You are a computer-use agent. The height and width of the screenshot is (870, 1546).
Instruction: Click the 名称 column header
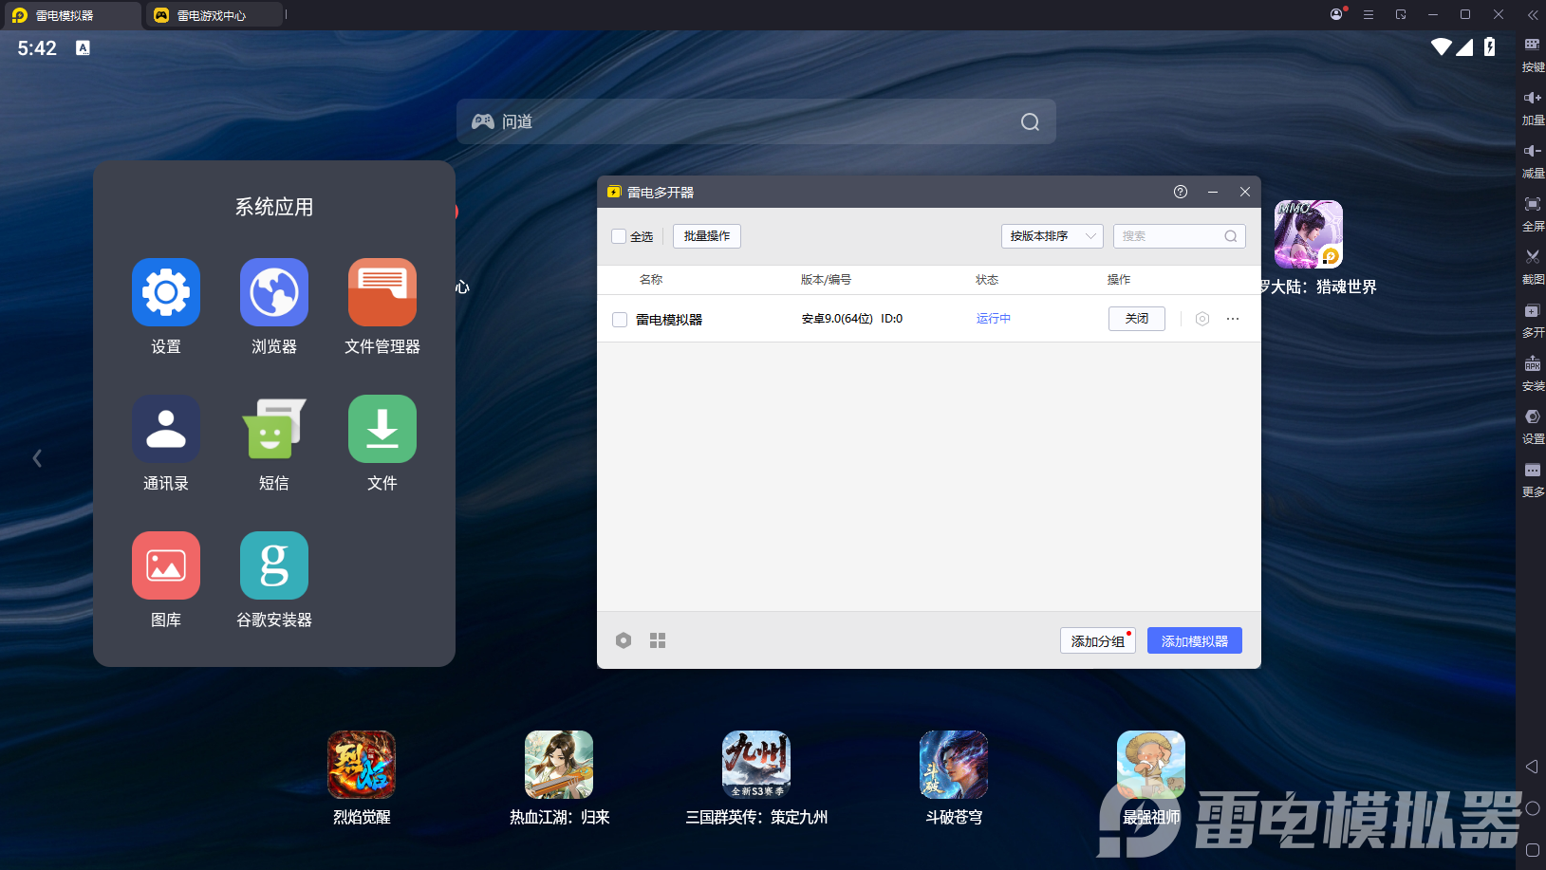click(651, 280)
